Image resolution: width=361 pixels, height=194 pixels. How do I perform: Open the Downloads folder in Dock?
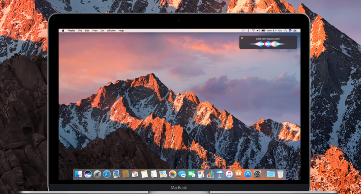tap(271, 174)
